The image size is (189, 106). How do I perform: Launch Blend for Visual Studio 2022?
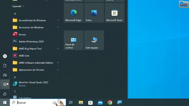click(36, 84)
